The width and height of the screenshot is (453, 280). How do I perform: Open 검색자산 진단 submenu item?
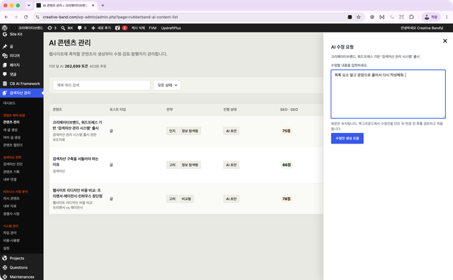(x=13, y=164)
